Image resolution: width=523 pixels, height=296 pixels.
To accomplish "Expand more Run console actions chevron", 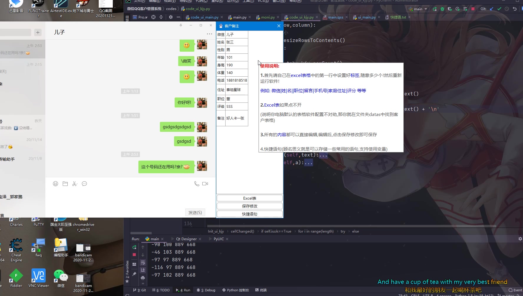I will (x=143, y=283).
